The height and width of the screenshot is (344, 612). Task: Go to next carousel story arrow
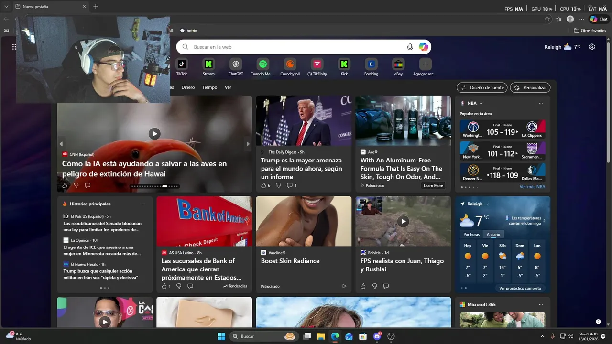pos(248,144)
